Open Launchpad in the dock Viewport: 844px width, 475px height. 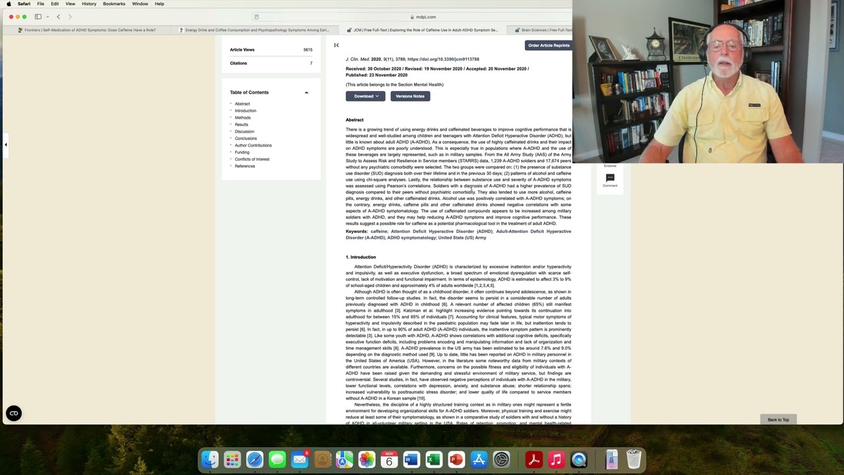click(x=232, y=459)
